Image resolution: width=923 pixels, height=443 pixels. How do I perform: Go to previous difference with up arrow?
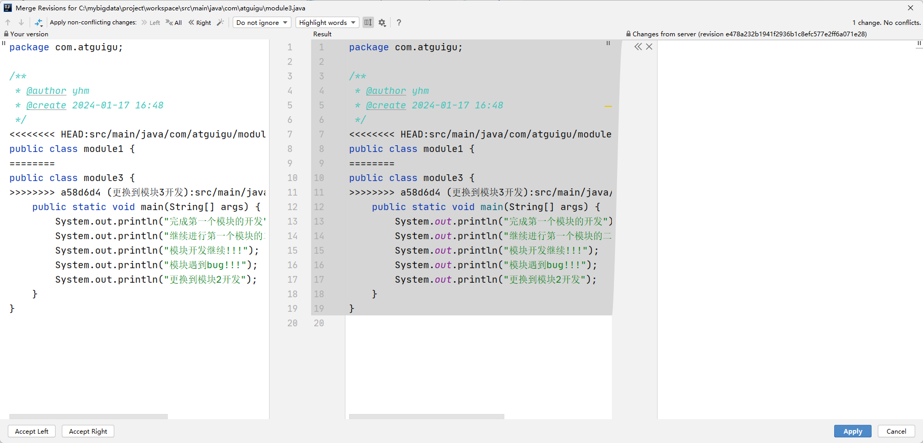click(8, 22)
